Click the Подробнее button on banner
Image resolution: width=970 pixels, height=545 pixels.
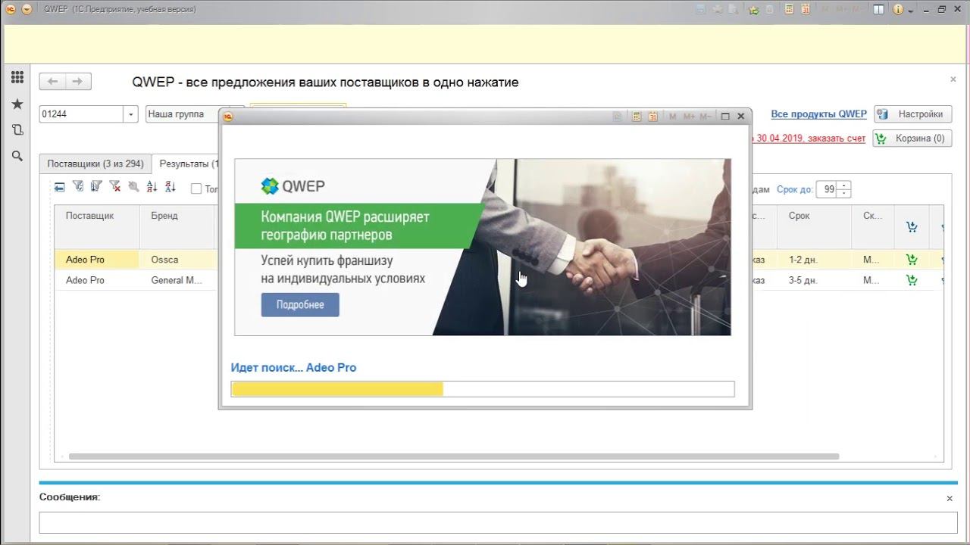pos(300,305)
